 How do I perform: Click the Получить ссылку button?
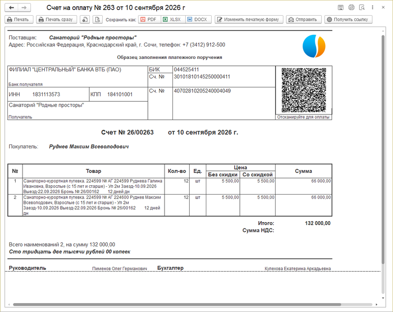point(348,20)
